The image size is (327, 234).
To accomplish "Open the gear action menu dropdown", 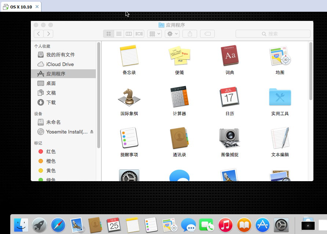I will click(172, 34).
